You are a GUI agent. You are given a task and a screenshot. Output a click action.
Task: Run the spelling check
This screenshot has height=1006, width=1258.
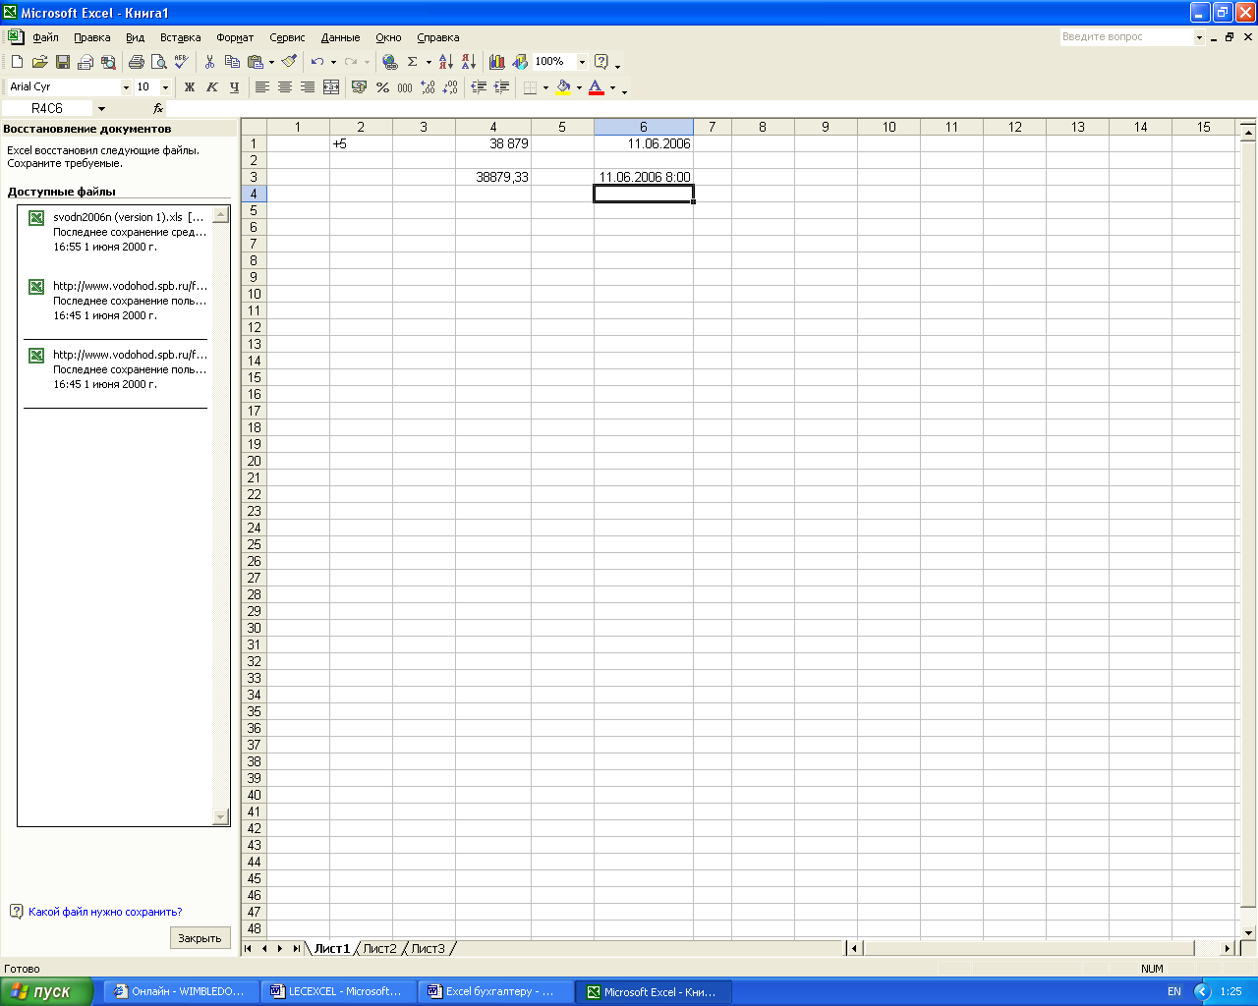[x=181, y=62]
